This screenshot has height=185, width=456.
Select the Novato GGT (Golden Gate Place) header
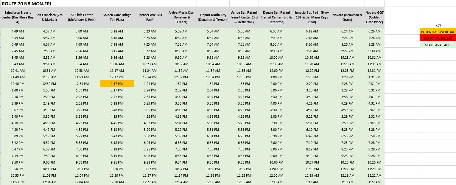[374, 17]
